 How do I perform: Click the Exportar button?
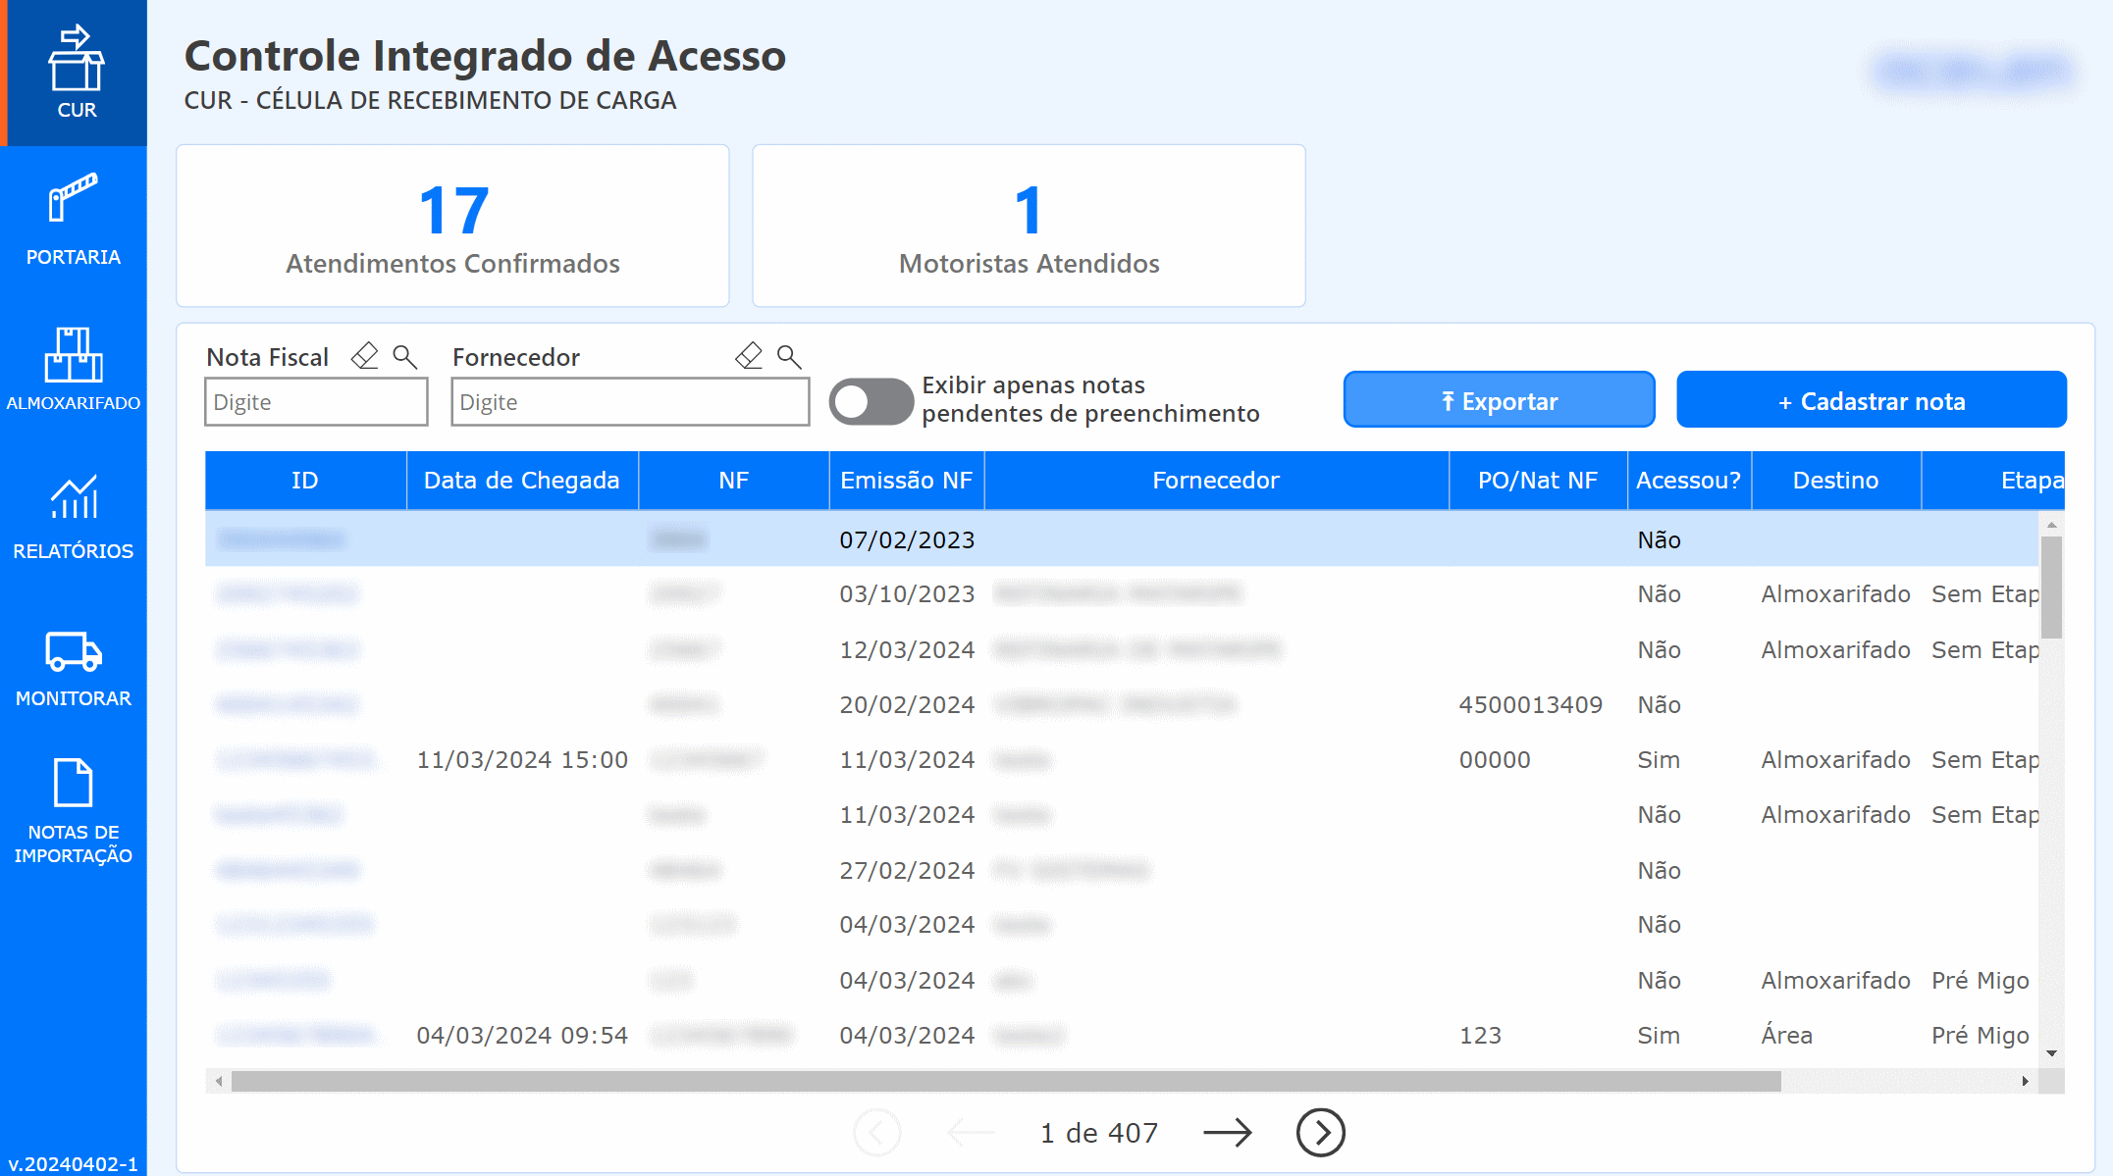point(1499,400)
